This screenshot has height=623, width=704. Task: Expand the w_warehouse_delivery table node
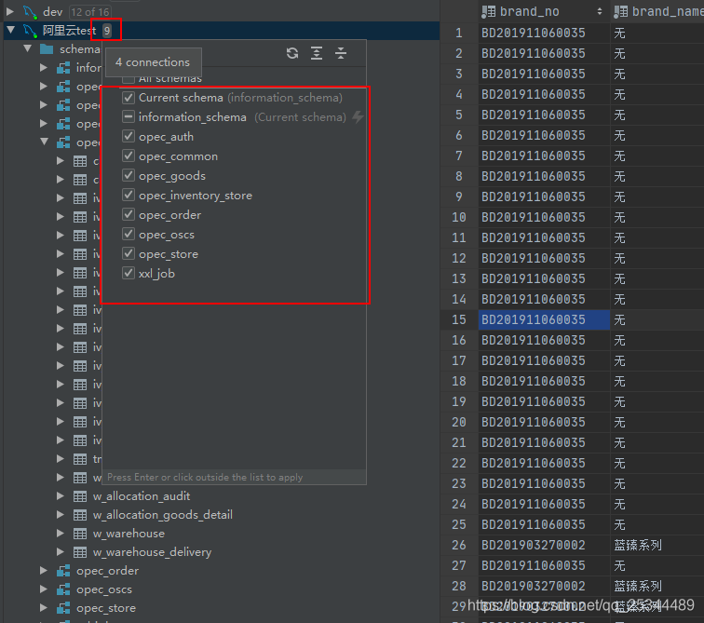click(x=61, y=552)
